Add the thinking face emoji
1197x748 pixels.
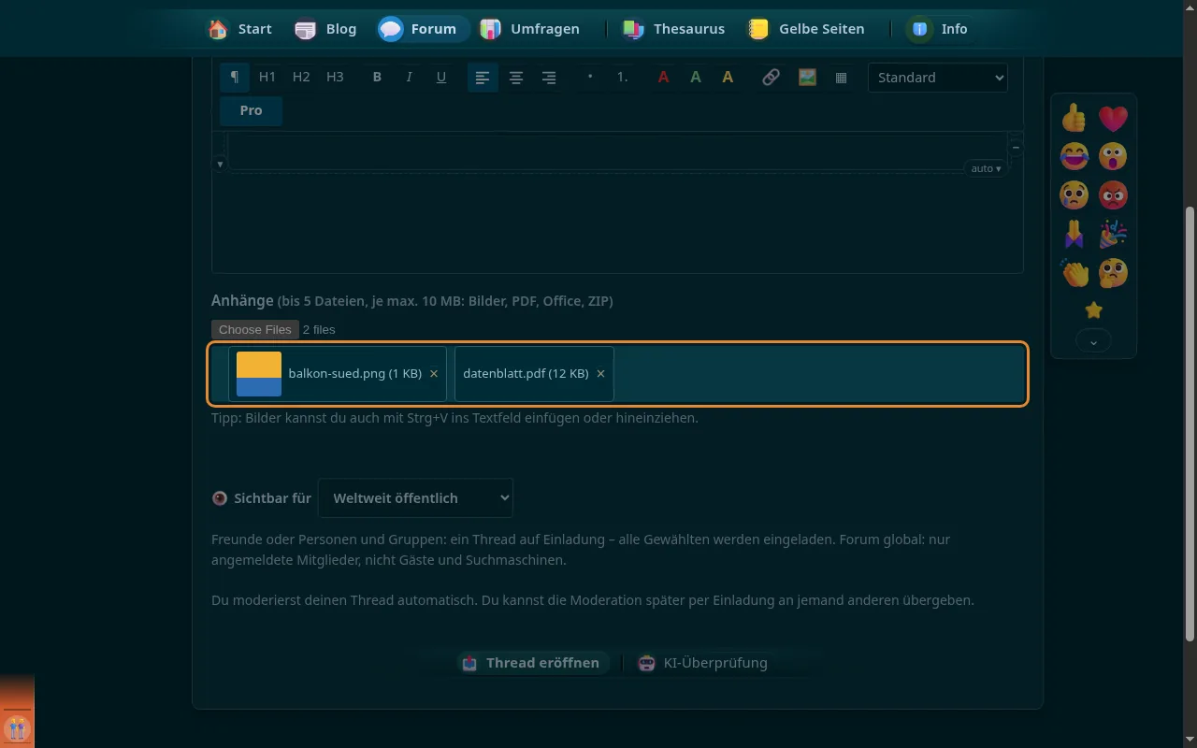(x=1113, y=273)
